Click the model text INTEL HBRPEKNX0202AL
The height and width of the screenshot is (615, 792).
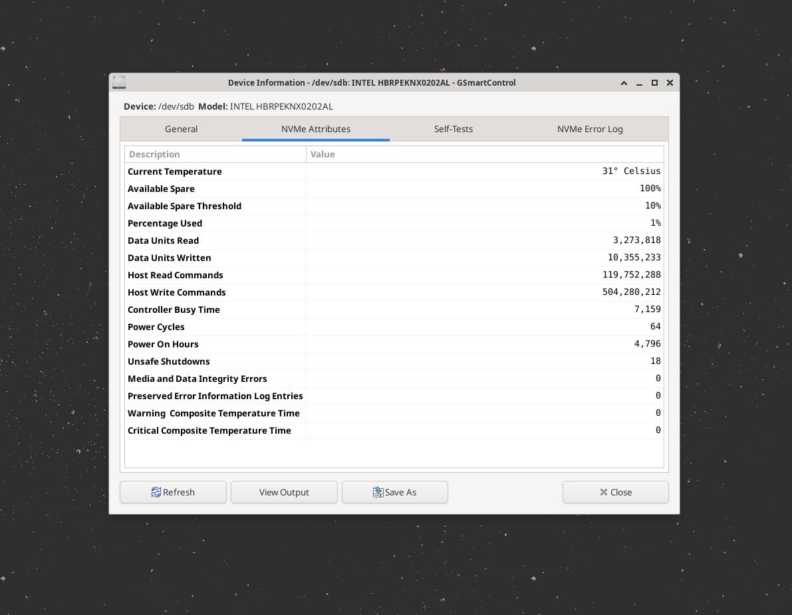(x=281, y=106)
